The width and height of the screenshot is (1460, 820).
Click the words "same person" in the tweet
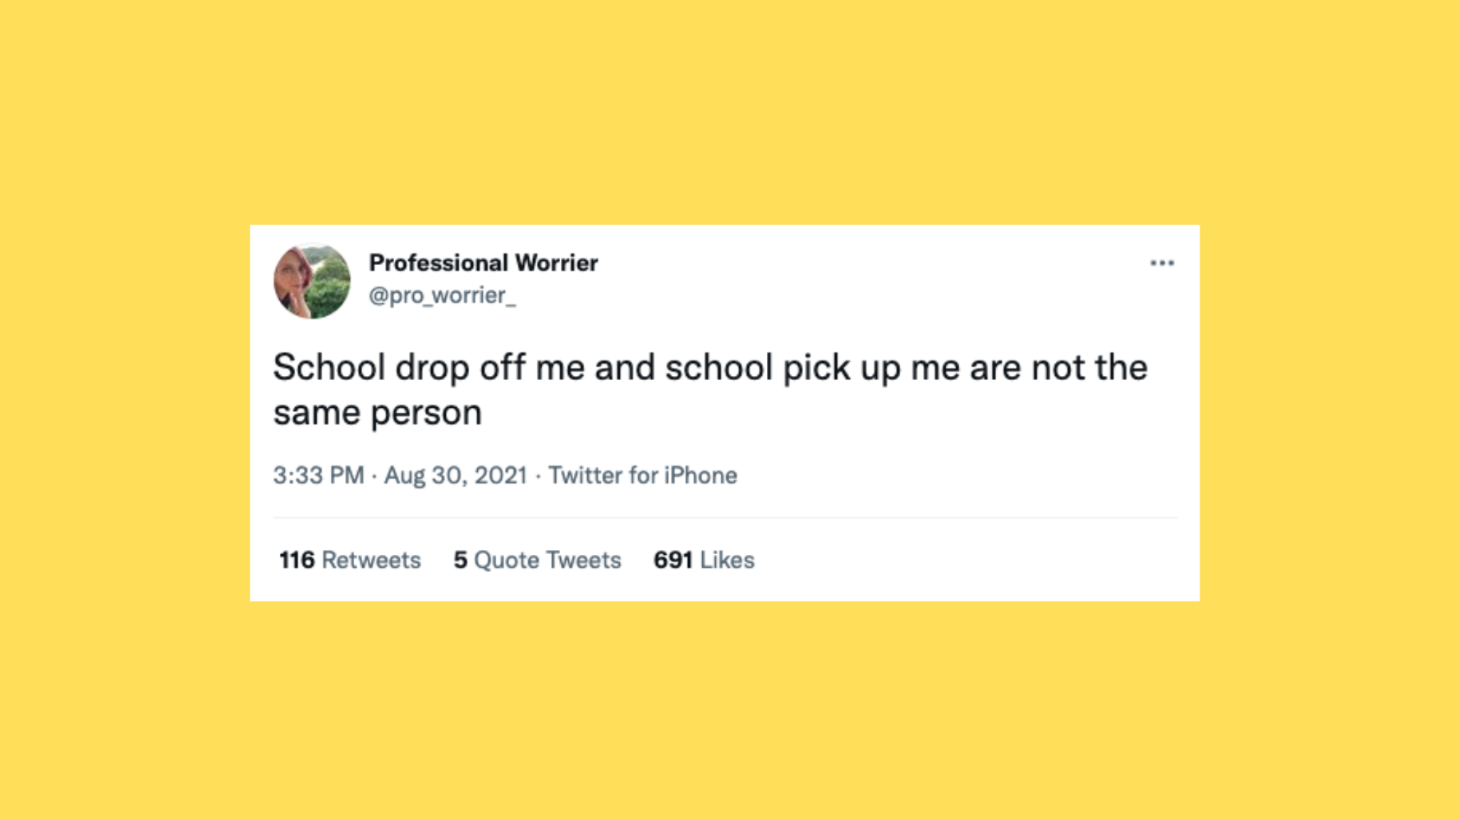377,413
